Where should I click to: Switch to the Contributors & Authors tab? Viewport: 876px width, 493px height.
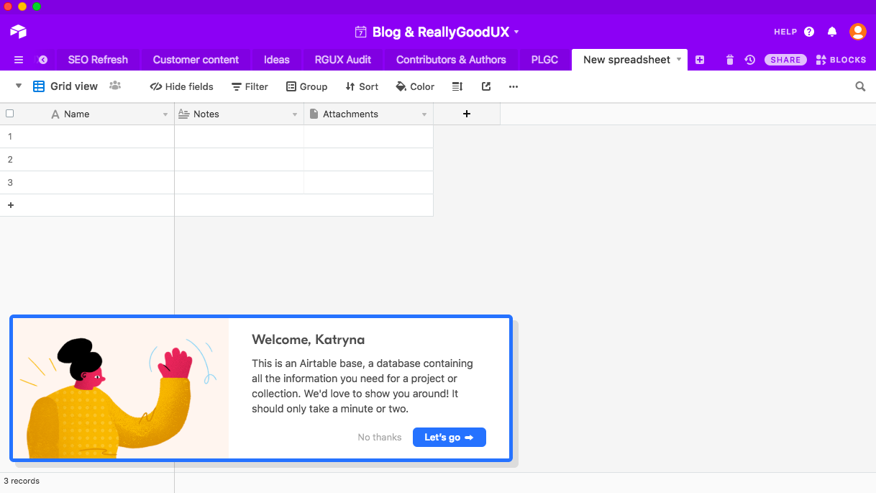[451, 60]
